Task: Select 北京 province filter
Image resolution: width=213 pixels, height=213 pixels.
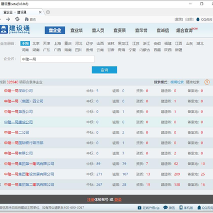Action: point(36,43)
